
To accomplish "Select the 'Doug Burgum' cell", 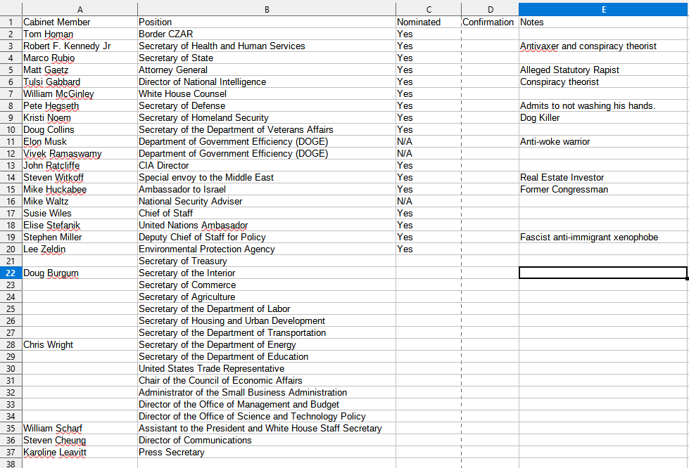I will (x=80, y=273).
